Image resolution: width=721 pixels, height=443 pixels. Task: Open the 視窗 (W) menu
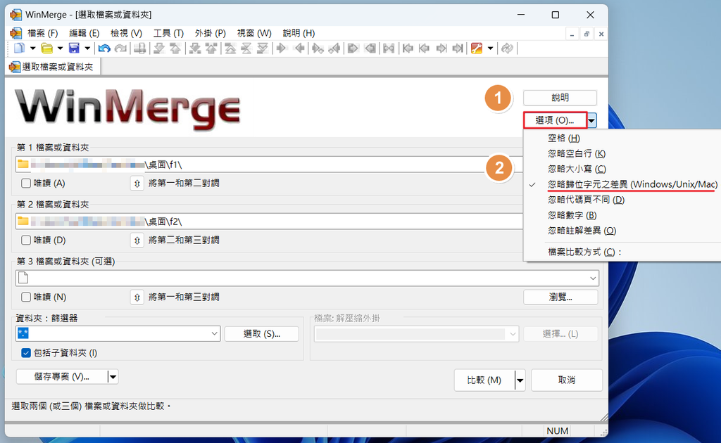(x=253, y=33)
